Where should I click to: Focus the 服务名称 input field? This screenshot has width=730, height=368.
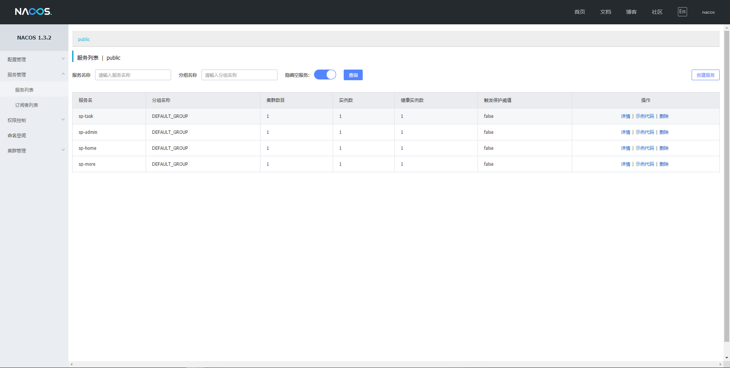click(133, 75)
